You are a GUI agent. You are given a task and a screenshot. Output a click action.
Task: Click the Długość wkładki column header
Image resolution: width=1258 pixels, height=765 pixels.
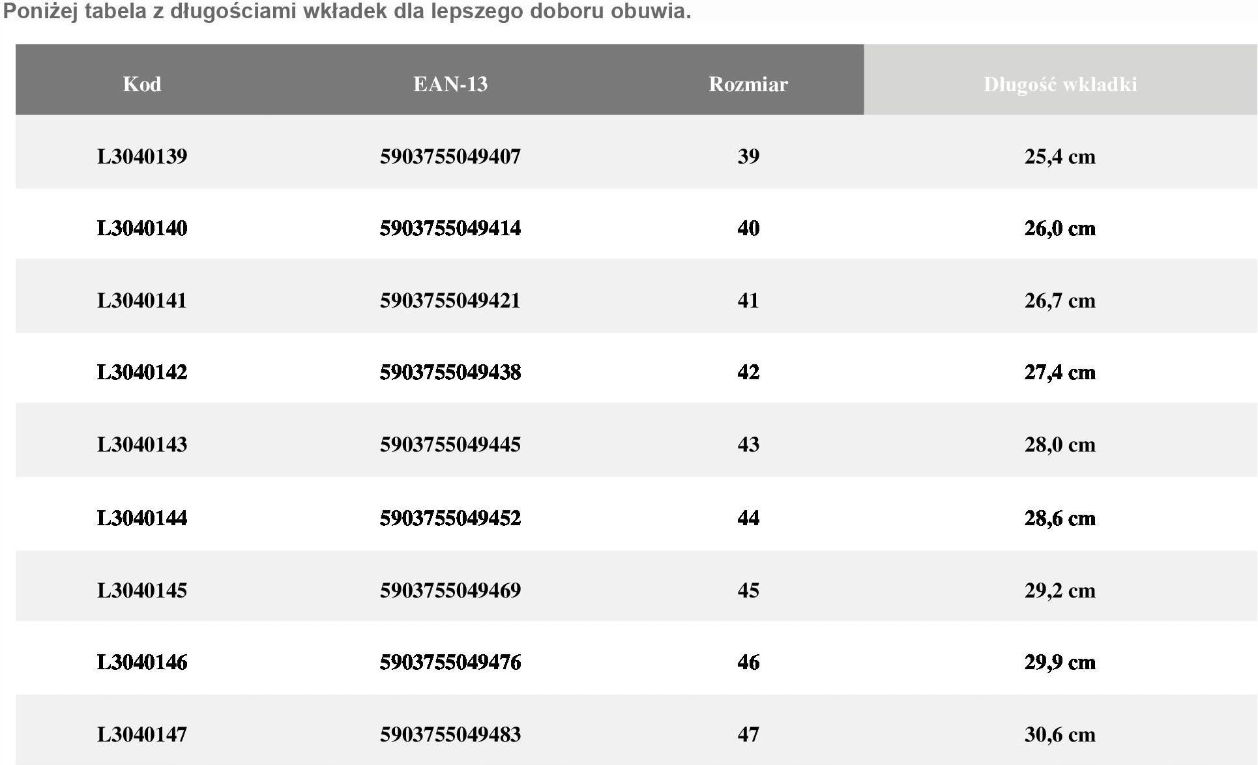point(1060,84)
